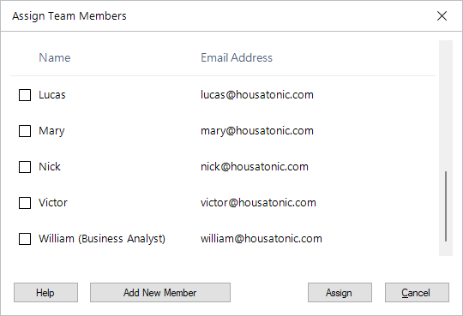Screen dimensions: 463x316
Task: Sort by the Email Address column header
Action: (x=237, y=57)
